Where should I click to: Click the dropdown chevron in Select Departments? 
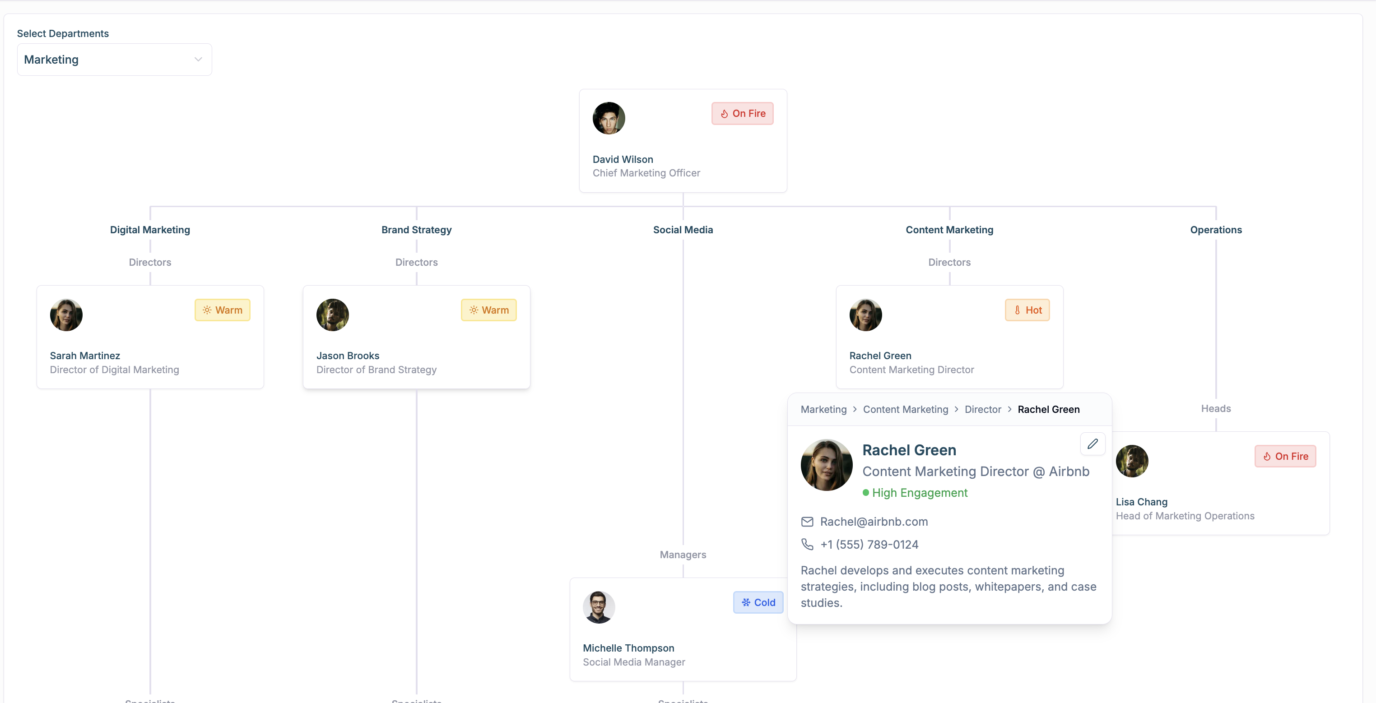198,60
